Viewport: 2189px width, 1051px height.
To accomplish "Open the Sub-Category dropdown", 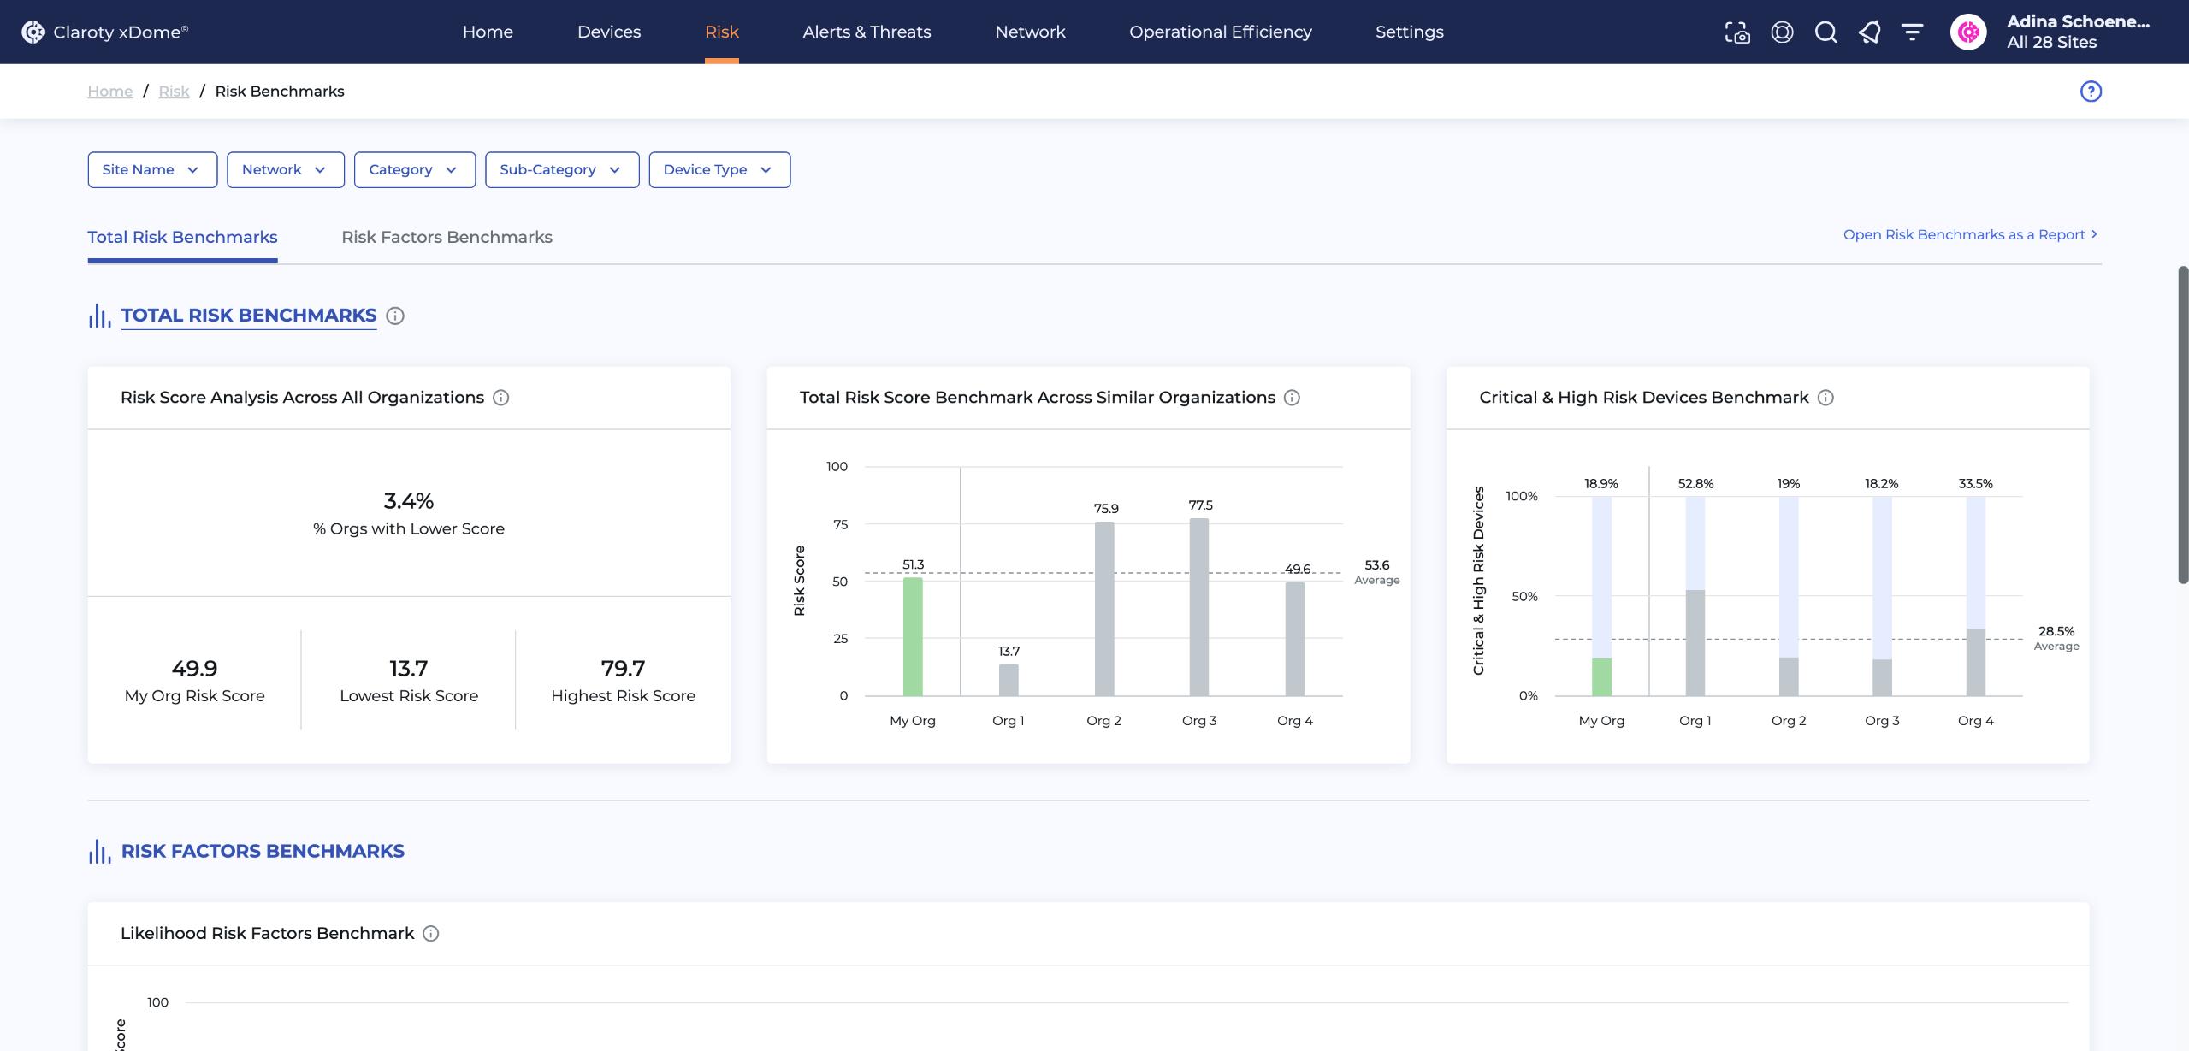I will pos(561,170).
